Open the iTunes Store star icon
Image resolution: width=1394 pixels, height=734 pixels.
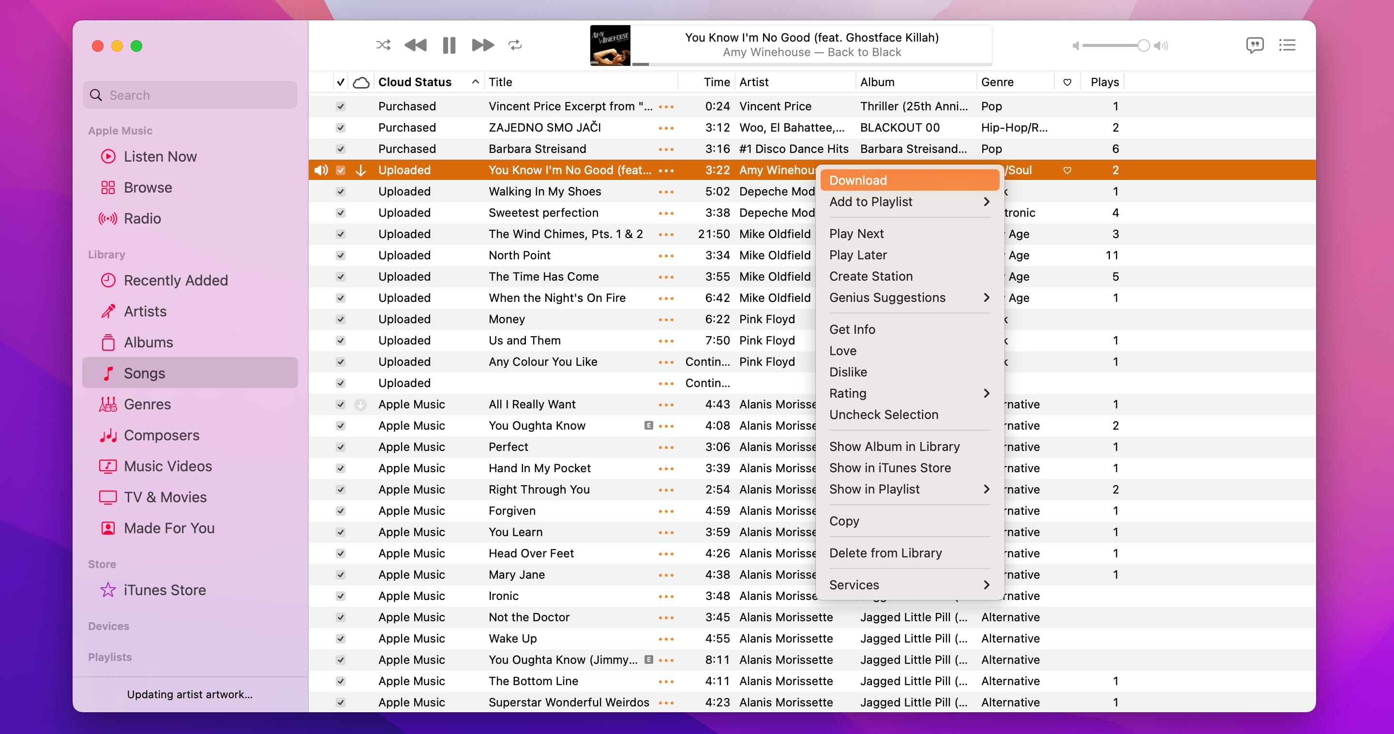108,589
